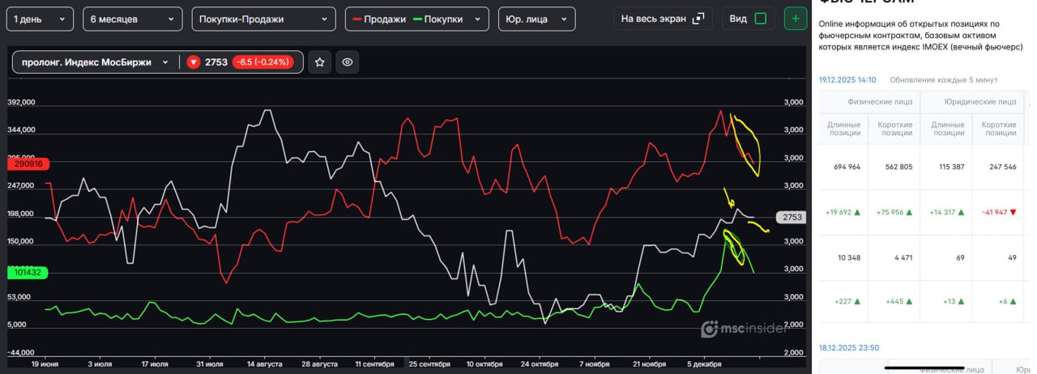Toggle the Вид layout square
Viewport: 1037px width, 374px height.
click(x=760, y=19)
